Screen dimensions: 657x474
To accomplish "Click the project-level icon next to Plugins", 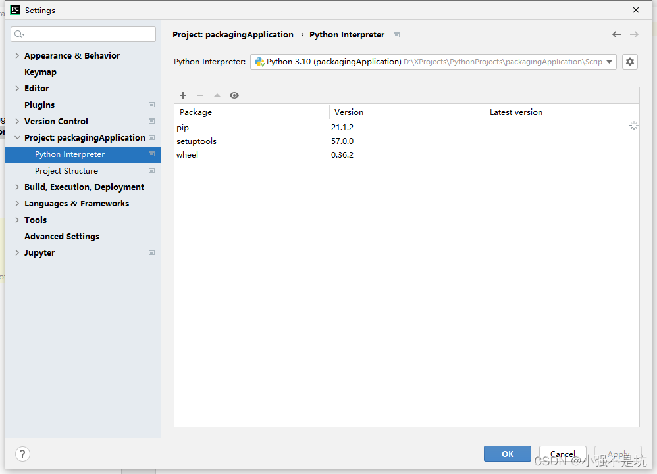I will point(151,105).
